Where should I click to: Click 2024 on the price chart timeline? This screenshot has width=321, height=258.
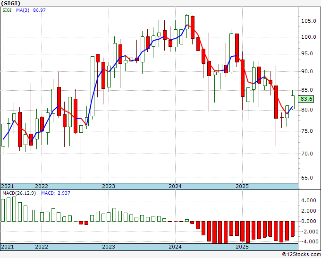[x=175, y=186]
